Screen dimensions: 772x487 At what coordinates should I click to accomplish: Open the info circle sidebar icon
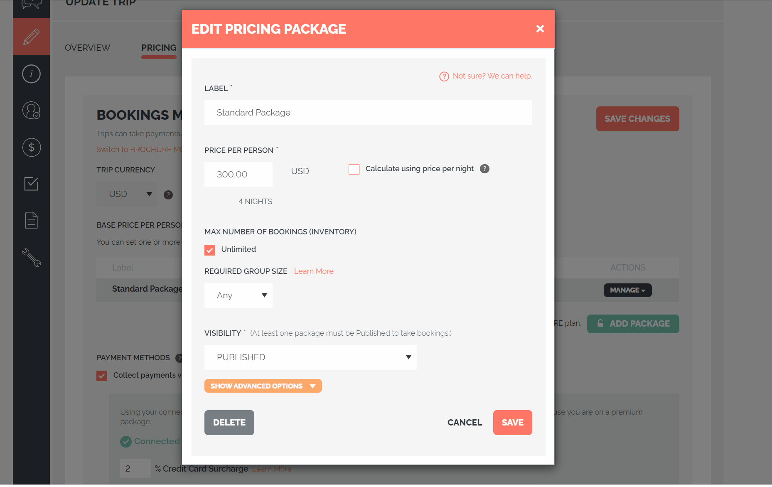click(x=31, y=74)
